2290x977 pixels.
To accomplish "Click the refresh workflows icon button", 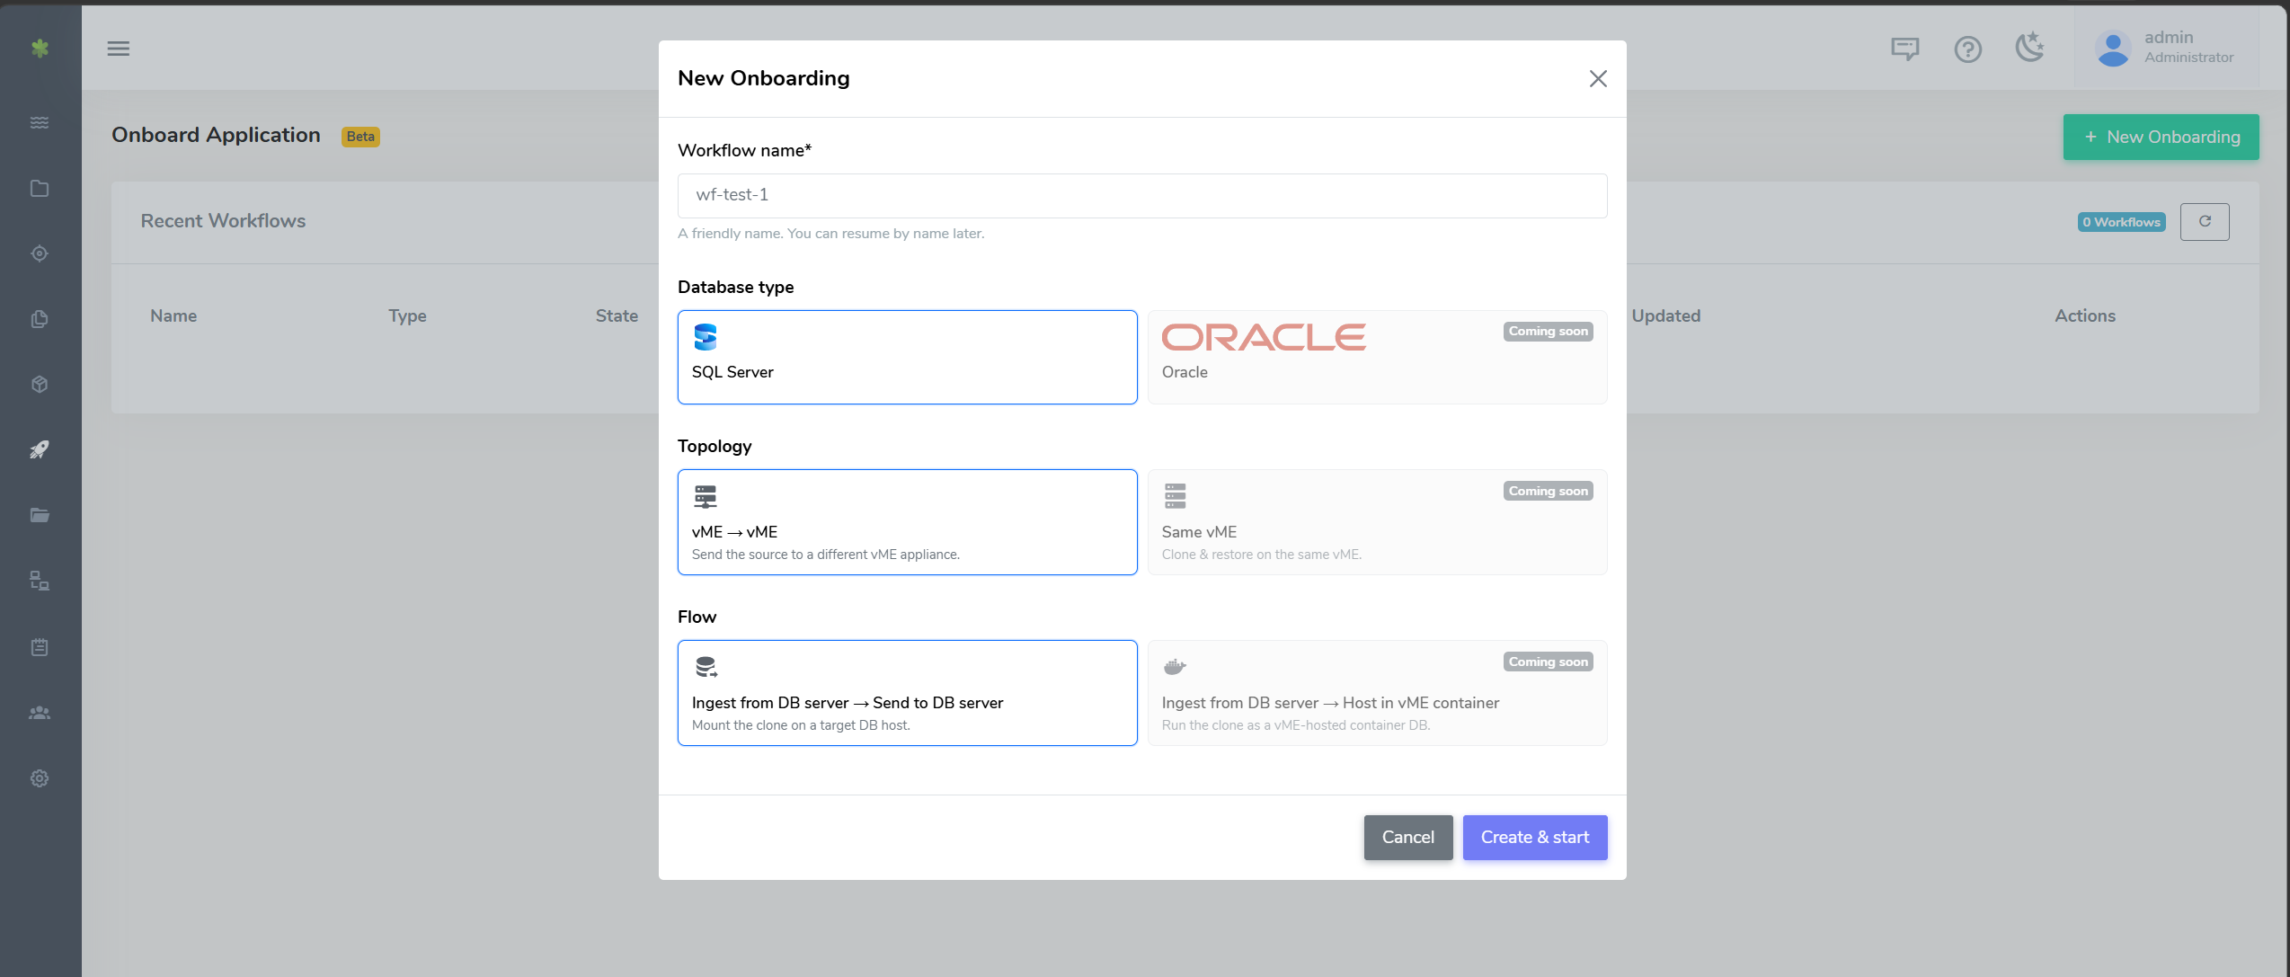I will pos(2205,222).
